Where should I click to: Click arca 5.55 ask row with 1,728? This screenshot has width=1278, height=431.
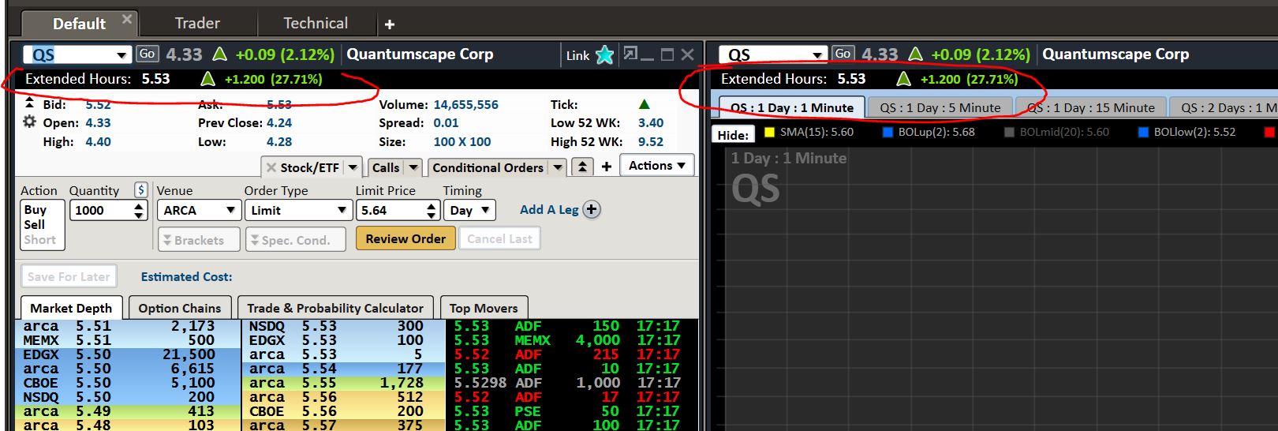tap(343, 383)
